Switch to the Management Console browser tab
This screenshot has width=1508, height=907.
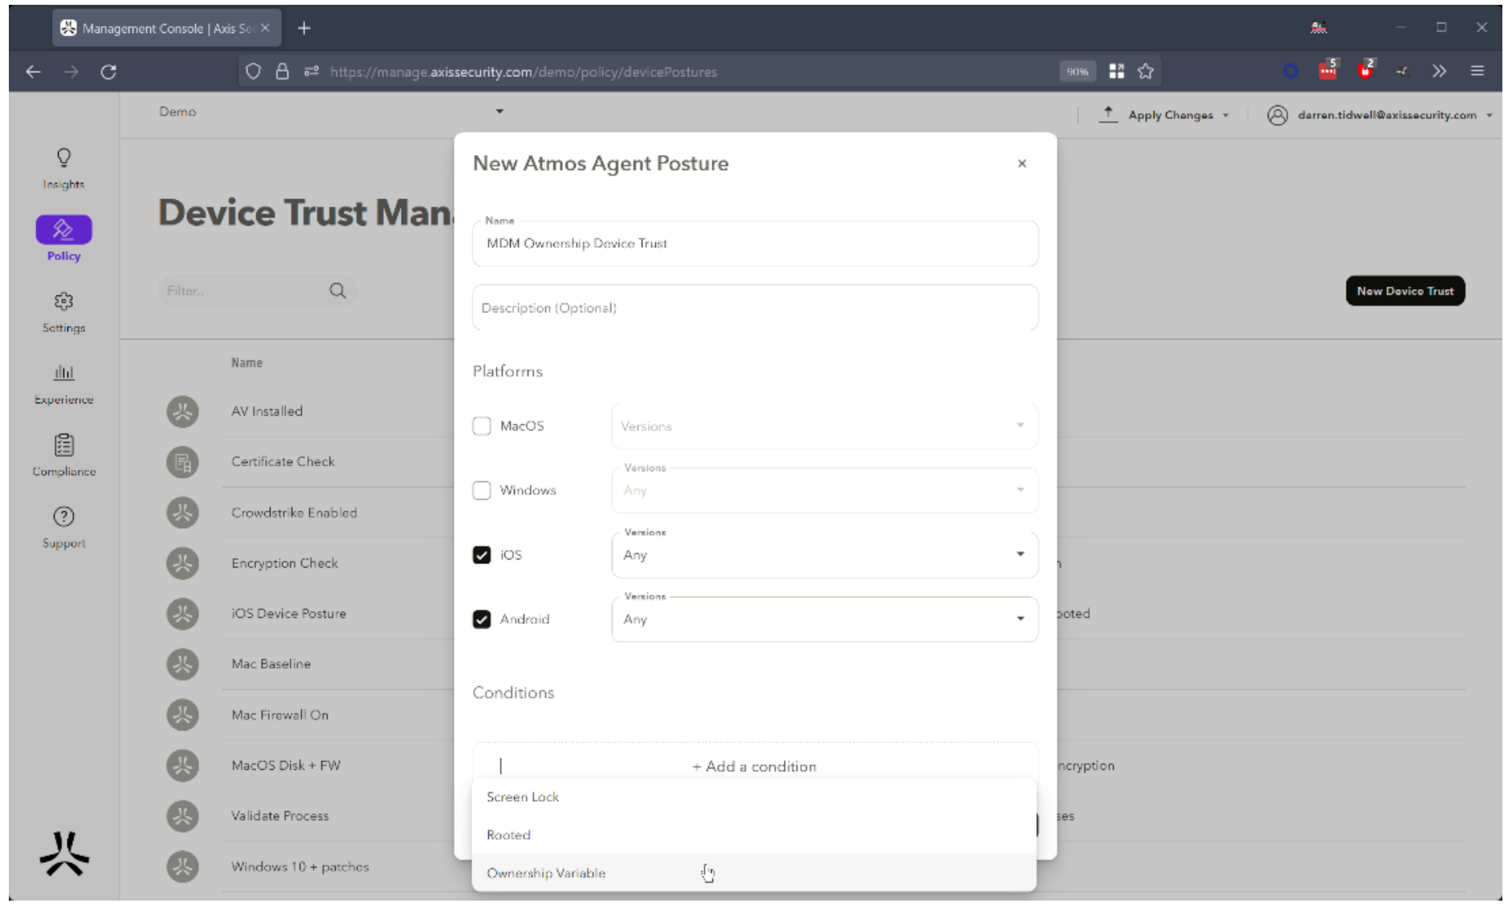tap(167, 28)
